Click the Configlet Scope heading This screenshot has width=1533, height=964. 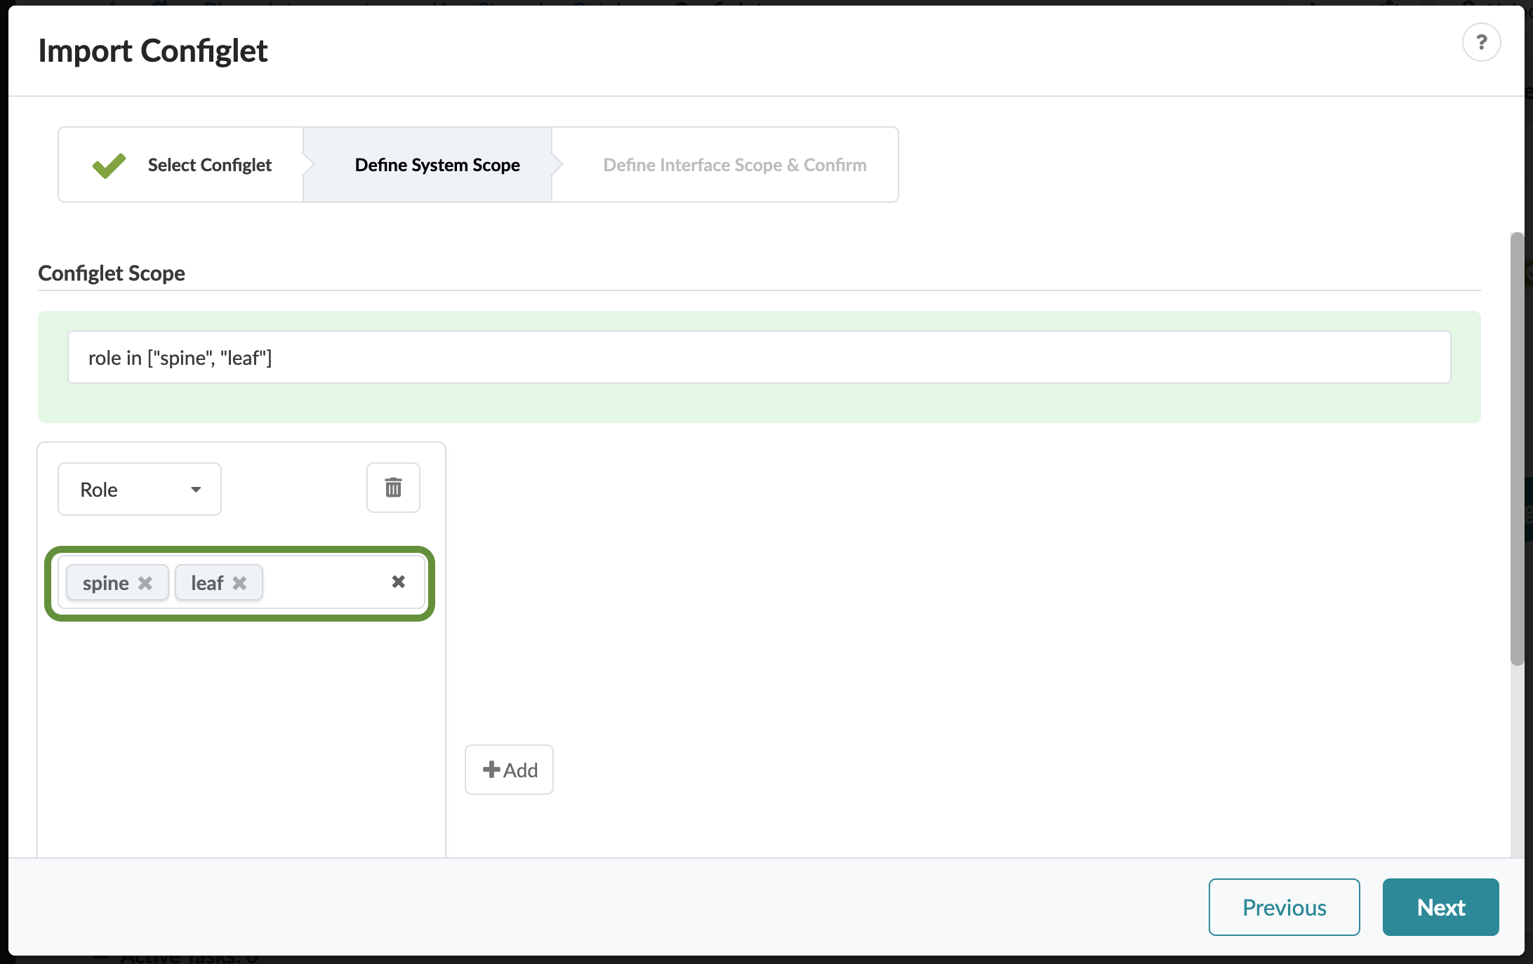(x=112, y=273)
